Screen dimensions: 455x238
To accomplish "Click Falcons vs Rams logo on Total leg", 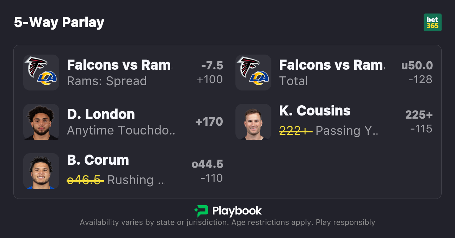I will coord(253,72).
